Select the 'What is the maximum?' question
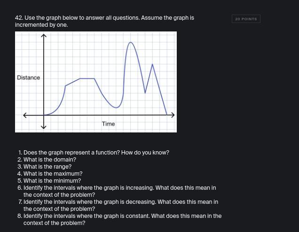The image size is (299, 232). (x=50, y=174)
